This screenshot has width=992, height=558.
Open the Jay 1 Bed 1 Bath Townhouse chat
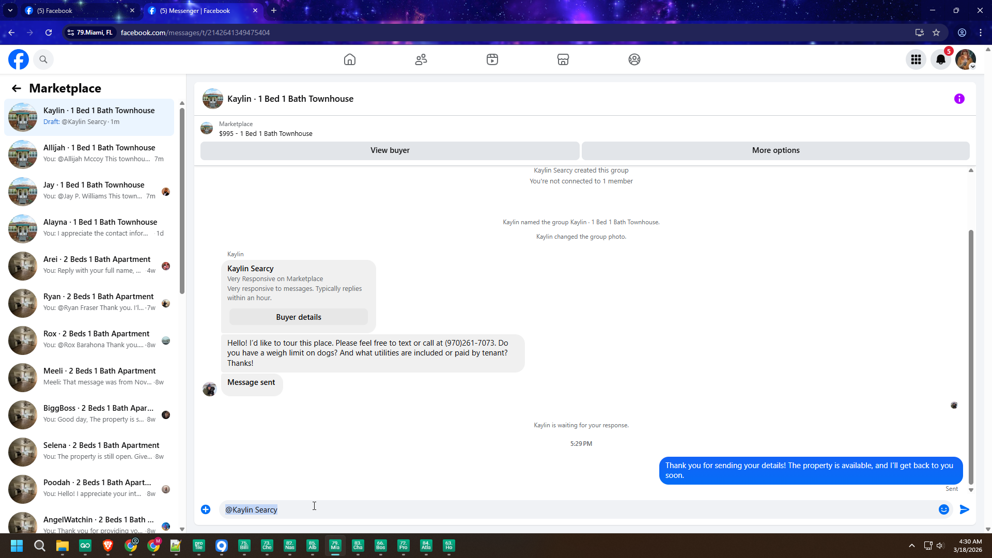pos(89,191)
